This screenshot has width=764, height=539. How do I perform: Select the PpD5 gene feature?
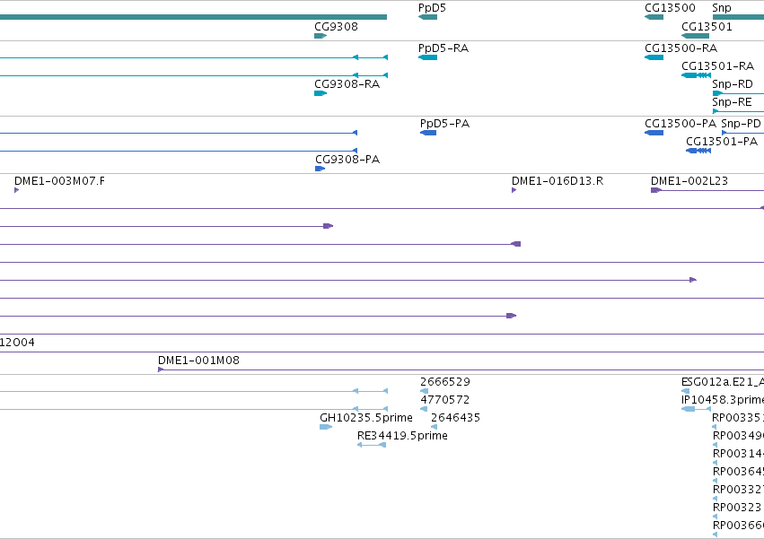428,17
